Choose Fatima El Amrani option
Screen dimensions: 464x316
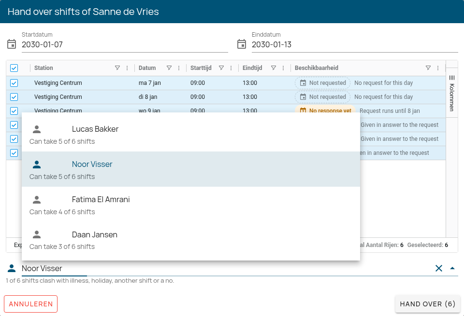click(191, 205)
